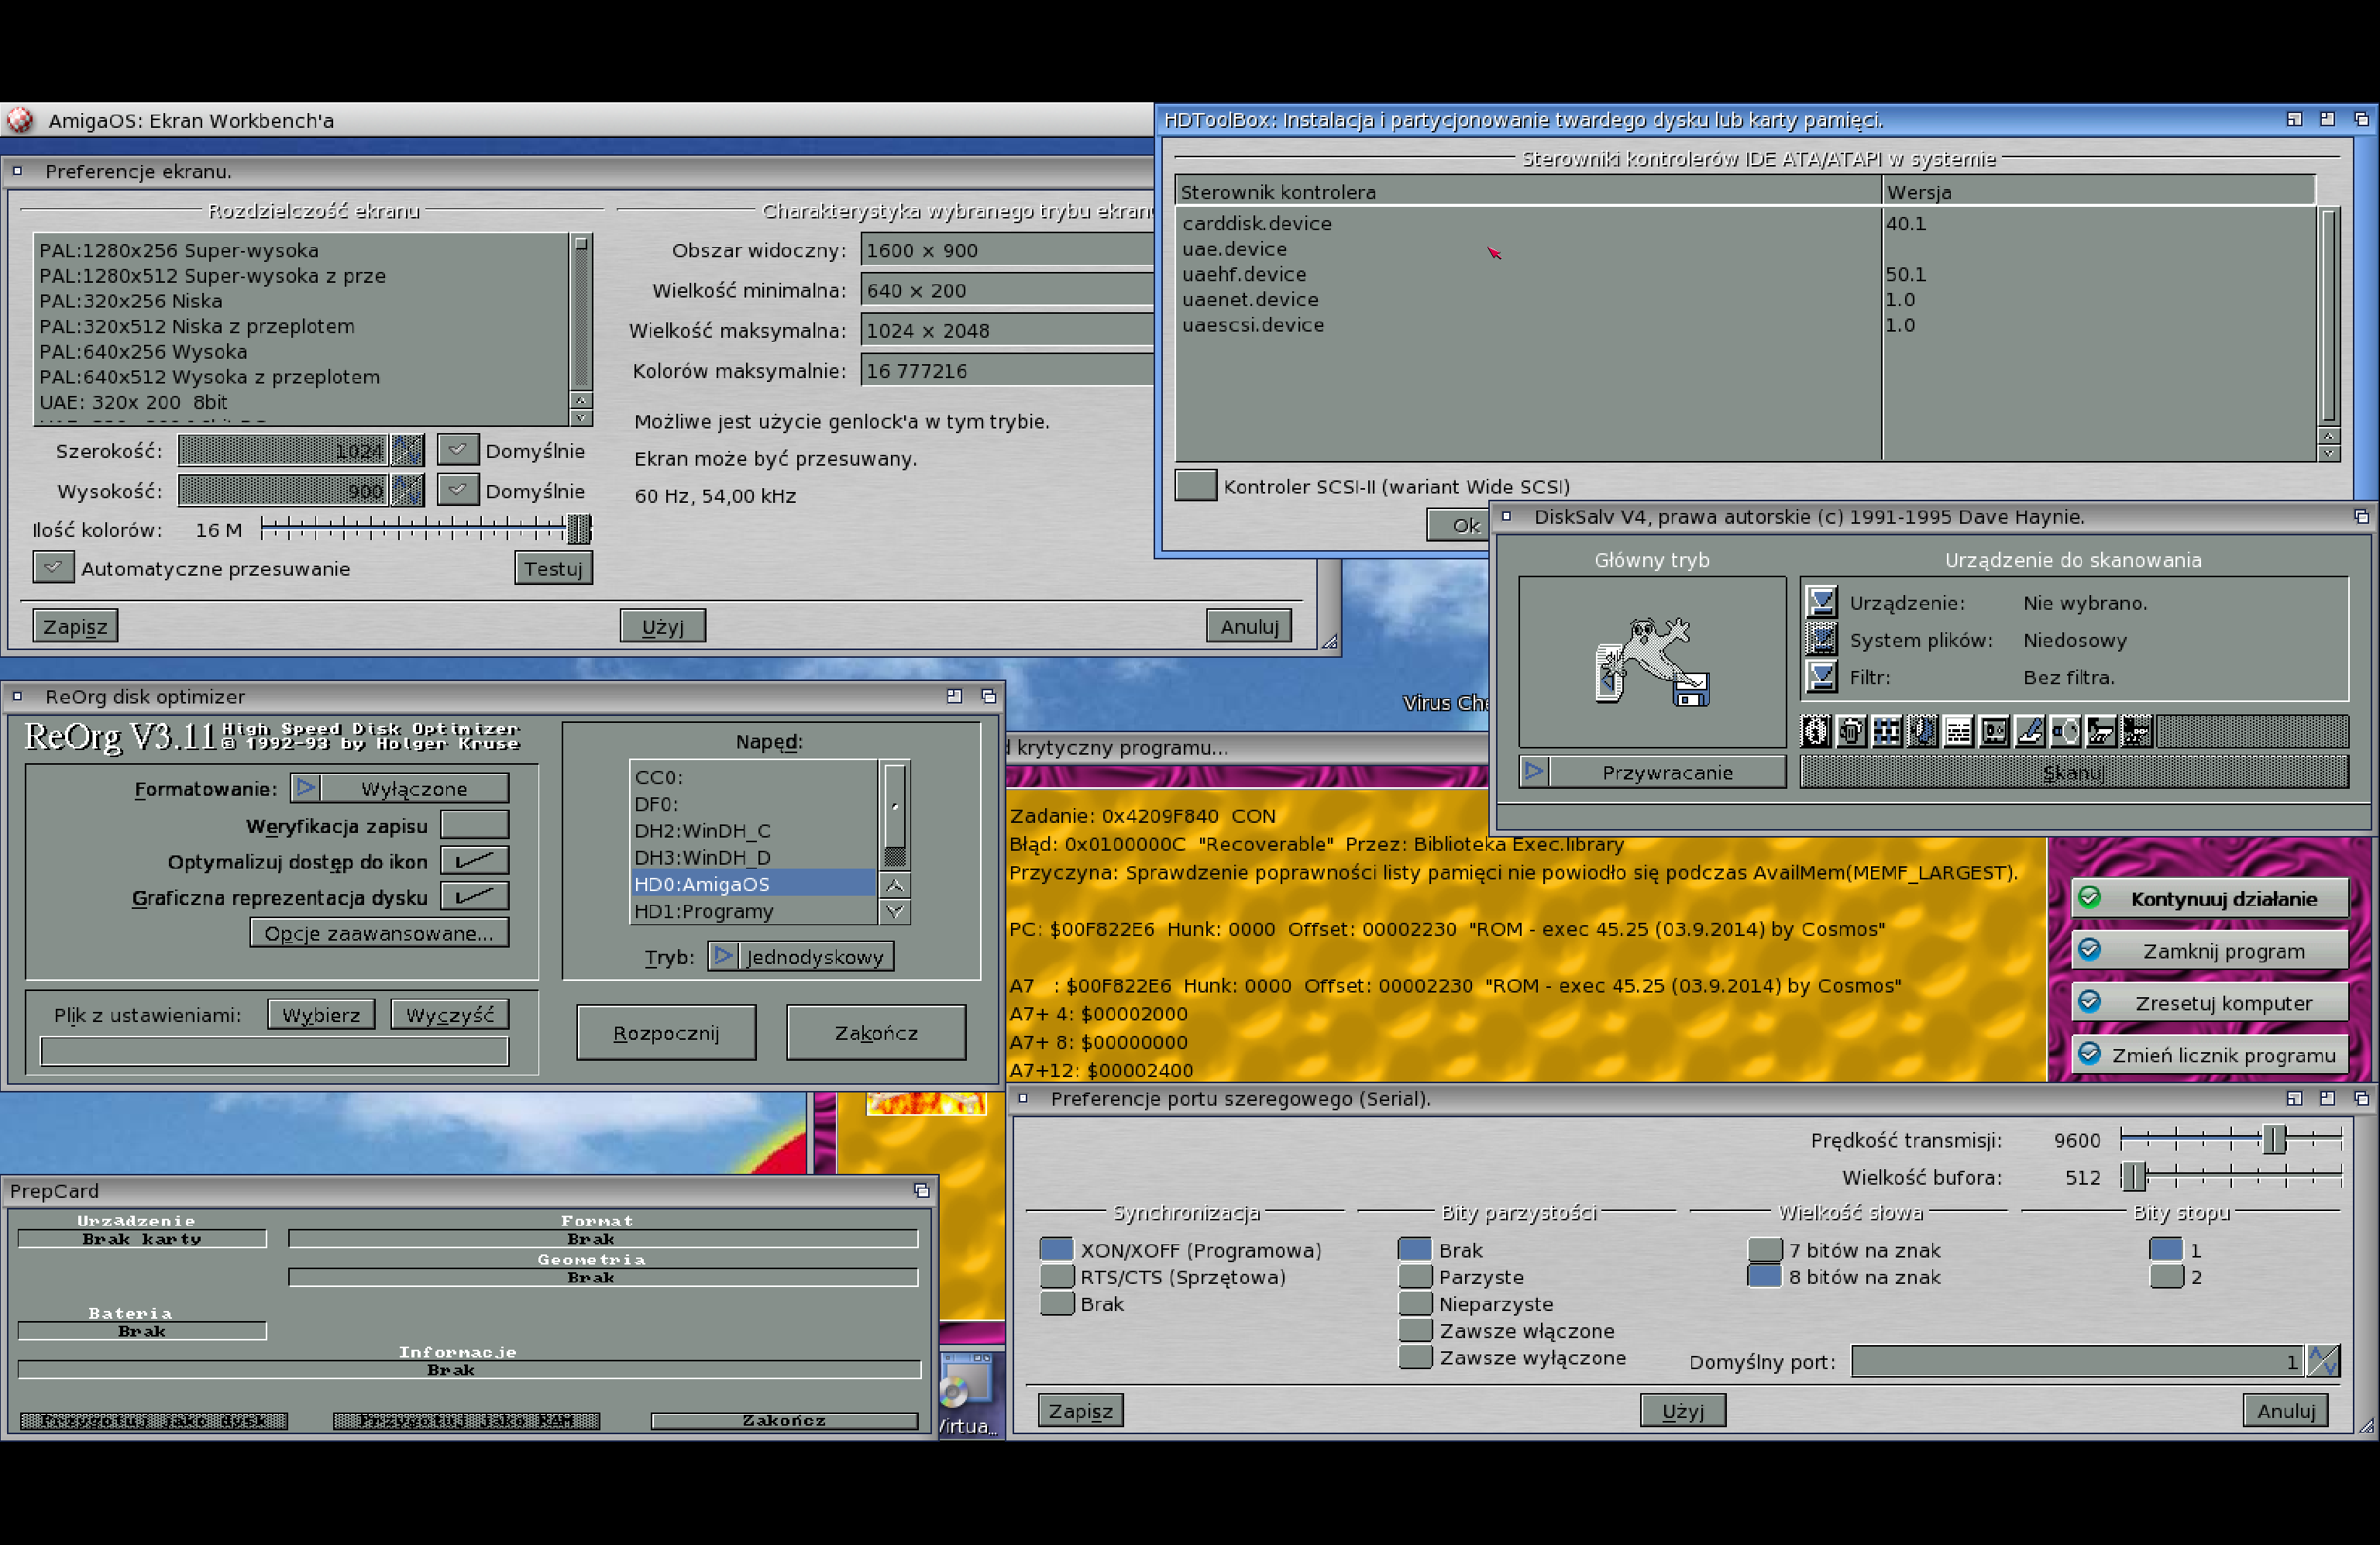Click the ReOrg window zoom gadget
The height and width of the screenshot is (1545, 2380).
click(x=954, y=696)
